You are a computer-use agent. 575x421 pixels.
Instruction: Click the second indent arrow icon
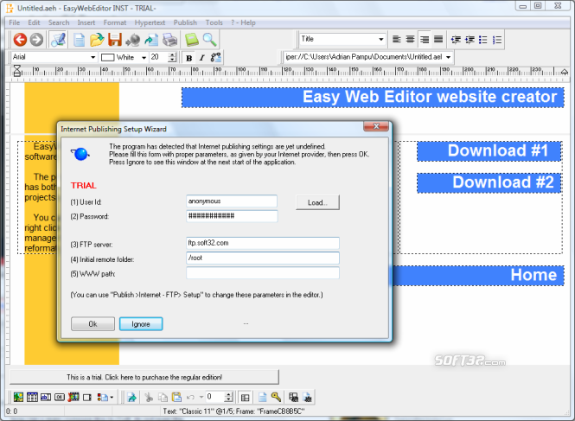point(470,40)
